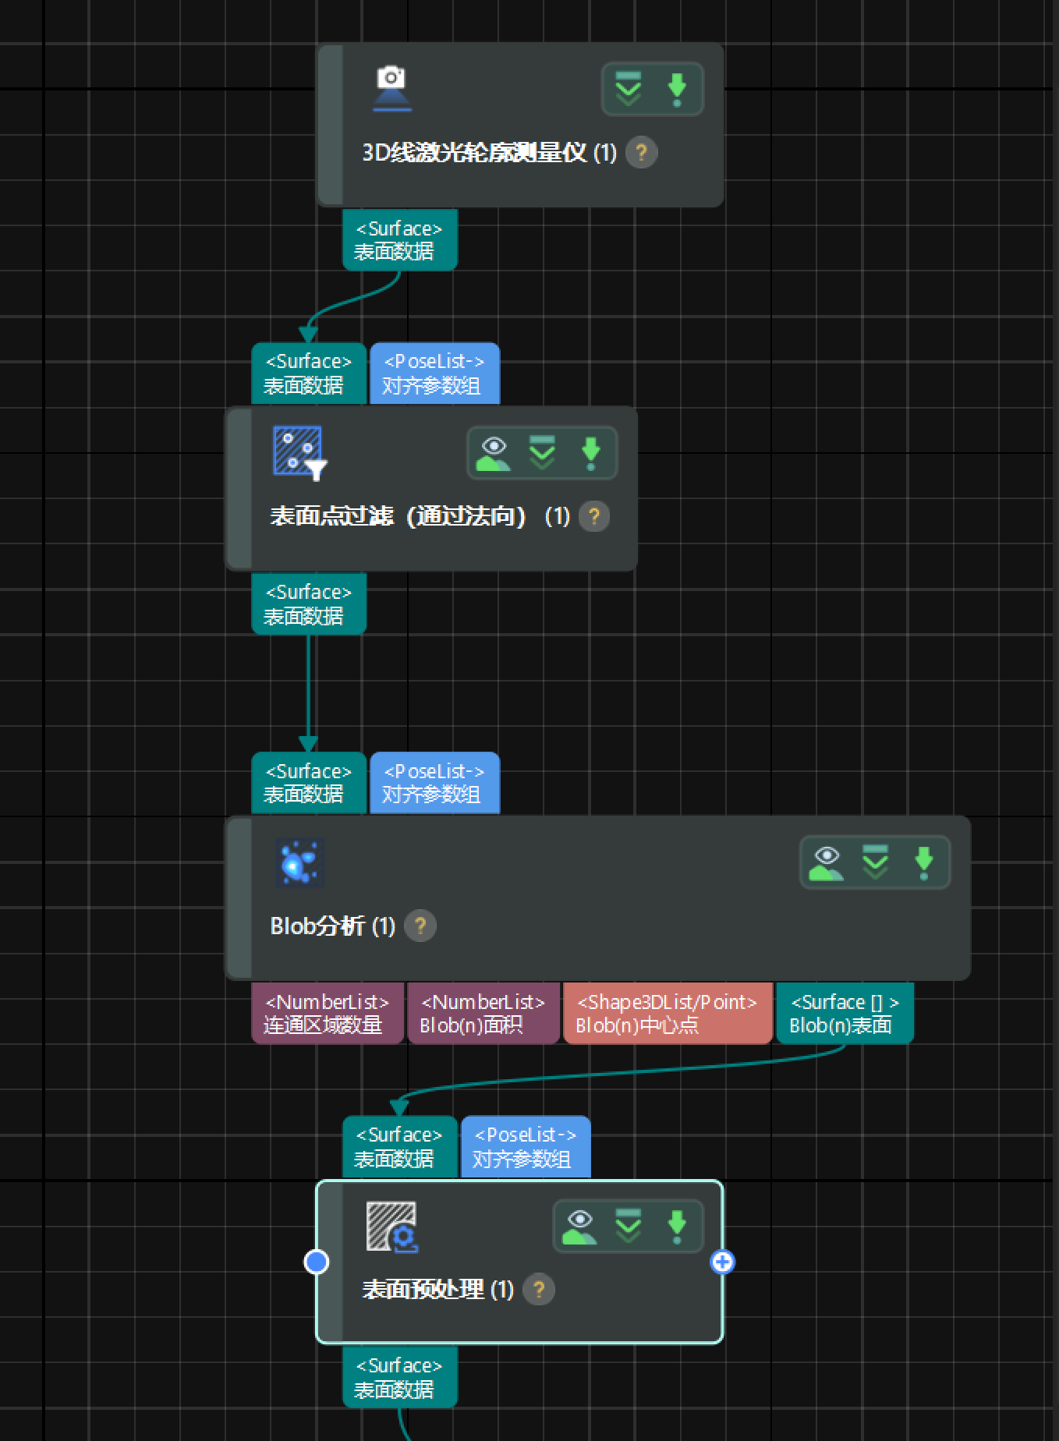Select the Blob(n)表面 Surface output port
Viewport: 1059px width, 1441px height.
coord(845,1013)
